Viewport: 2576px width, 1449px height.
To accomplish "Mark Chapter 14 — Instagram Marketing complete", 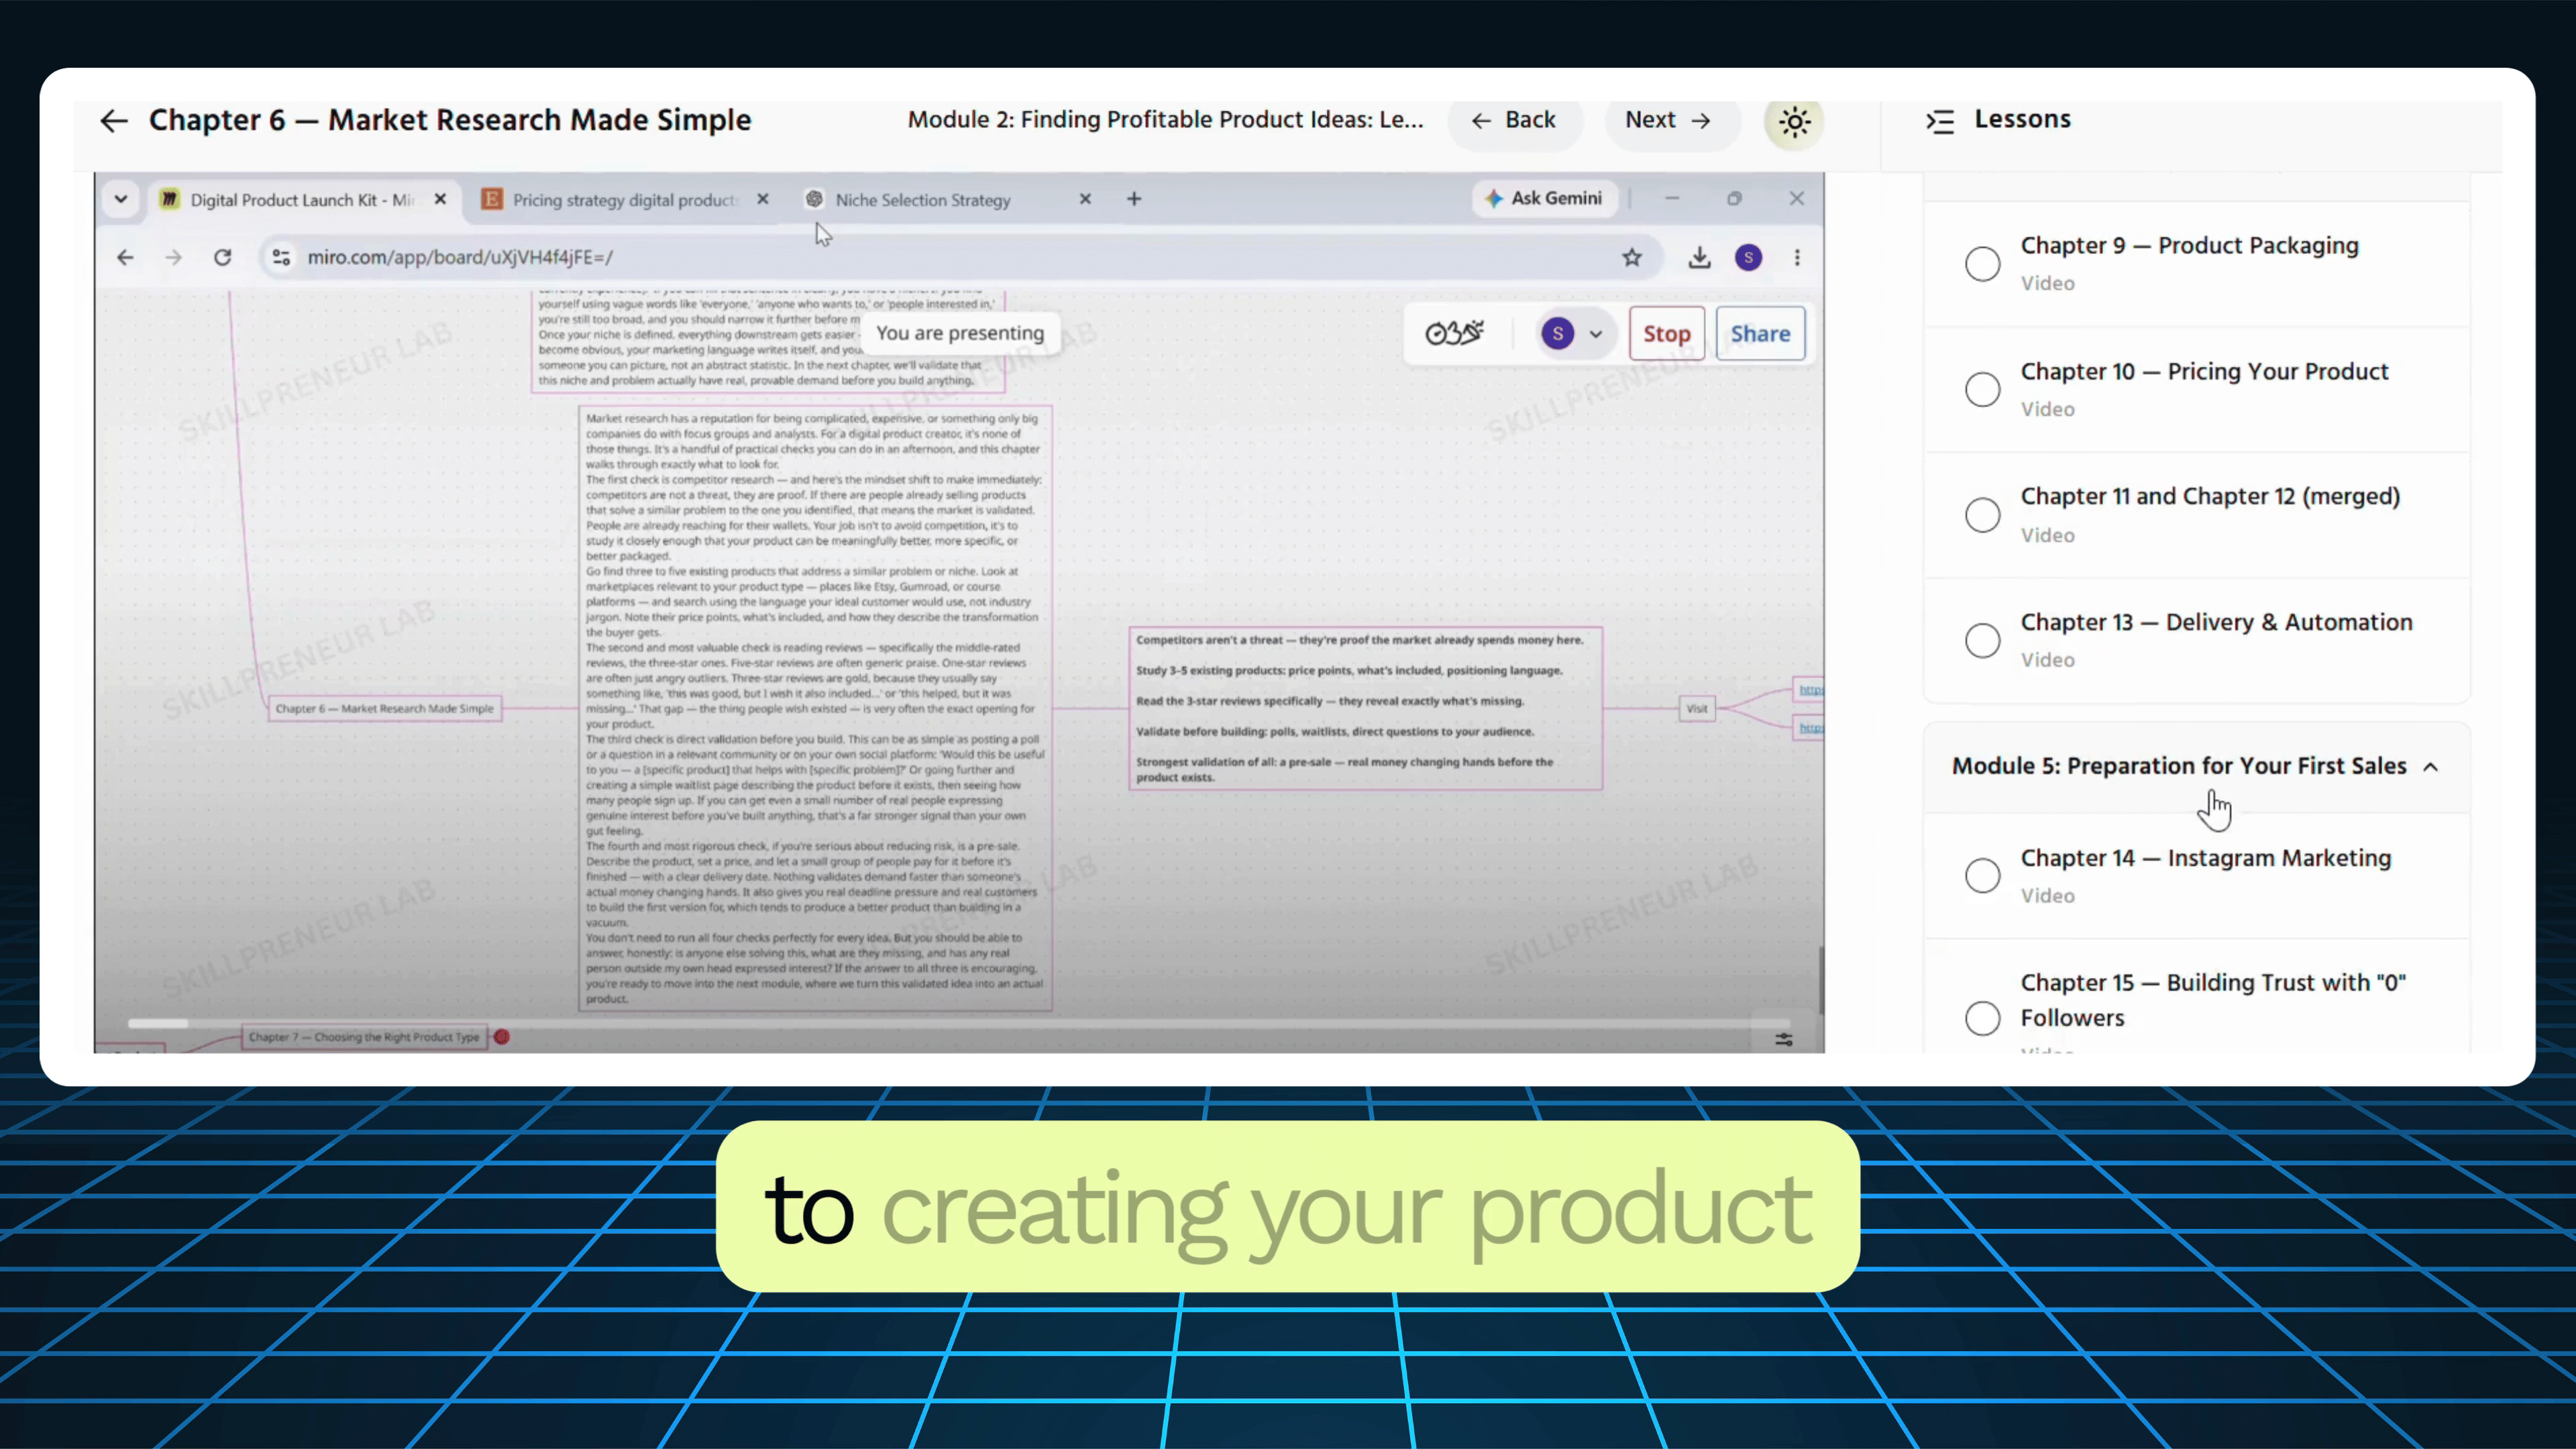I will 1982,876.
